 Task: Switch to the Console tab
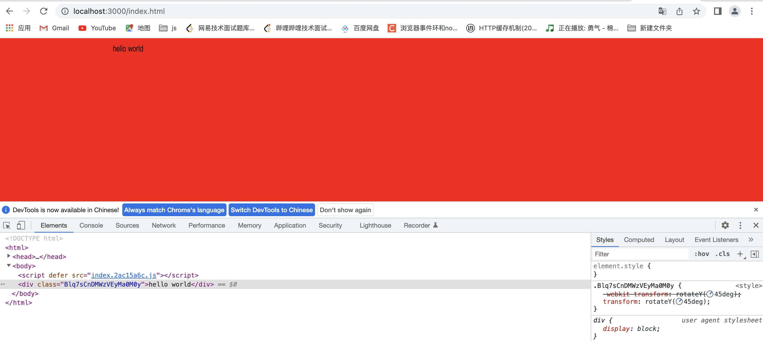coord(91,225)
